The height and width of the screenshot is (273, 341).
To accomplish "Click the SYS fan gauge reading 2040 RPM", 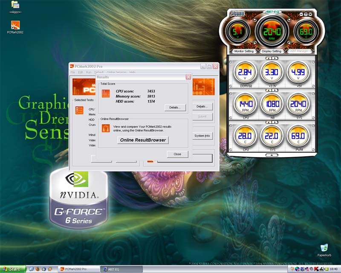I will pyautogui.click(x=298, y=105).
